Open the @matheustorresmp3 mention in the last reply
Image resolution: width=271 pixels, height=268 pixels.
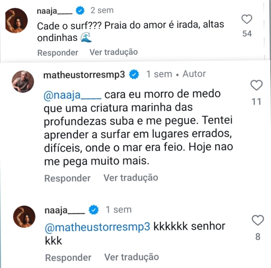point(98,227)
